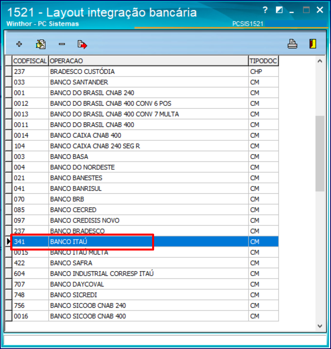The height and width of the screenshot is (349, 331).
Task: Click the CHP document type cell
Action: 263,71
